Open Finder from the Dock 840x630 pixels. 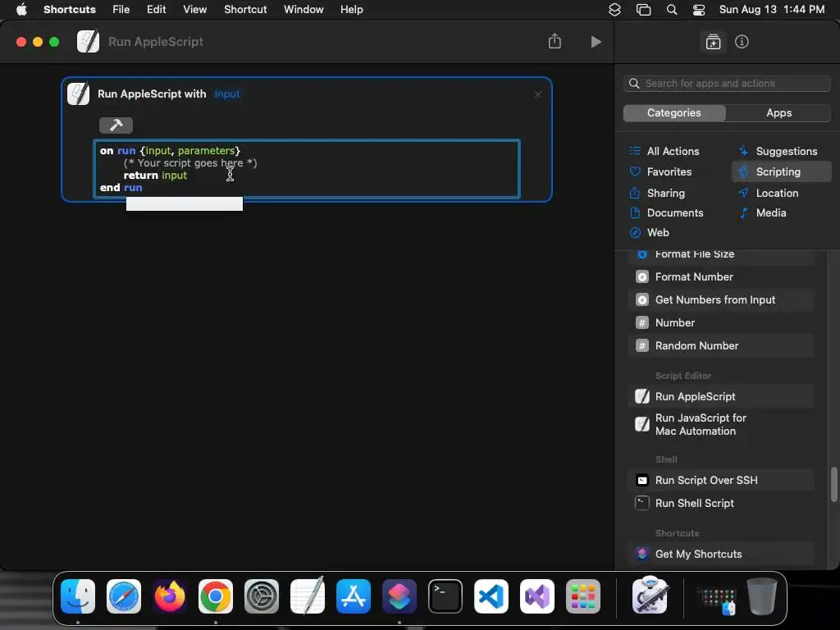pos(78,596)
